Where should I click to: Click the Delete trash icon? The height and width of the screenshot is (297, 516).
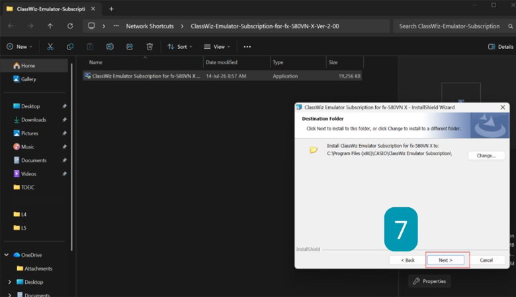point(150,47)
